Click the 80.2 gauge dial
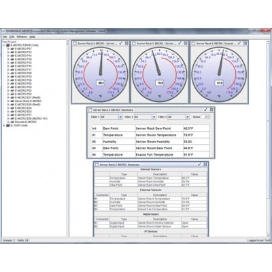This screenshot has width=272, height=272. click(x=101, y=75)
